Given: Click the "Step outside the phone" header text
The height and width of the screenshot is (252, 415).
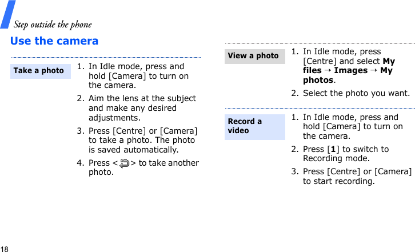Looking at the screenshot, I should 53,25.
